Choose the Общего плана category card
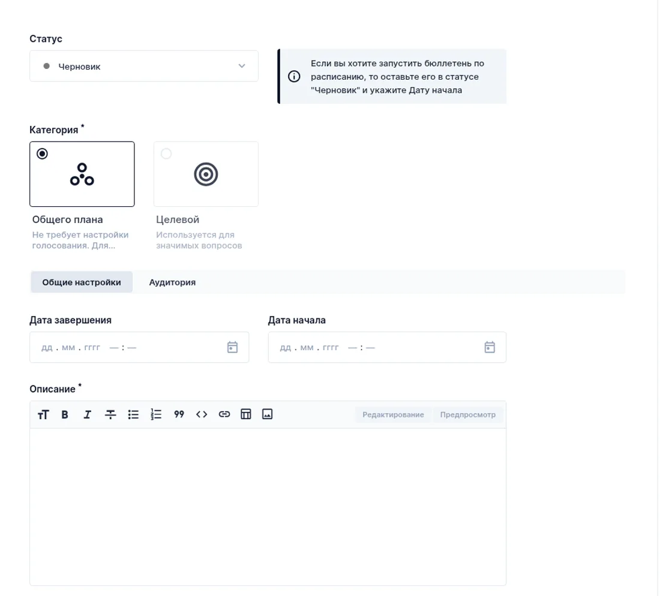Image resolution: width=660 pixels, height=596 pixels. click(82, 174)
